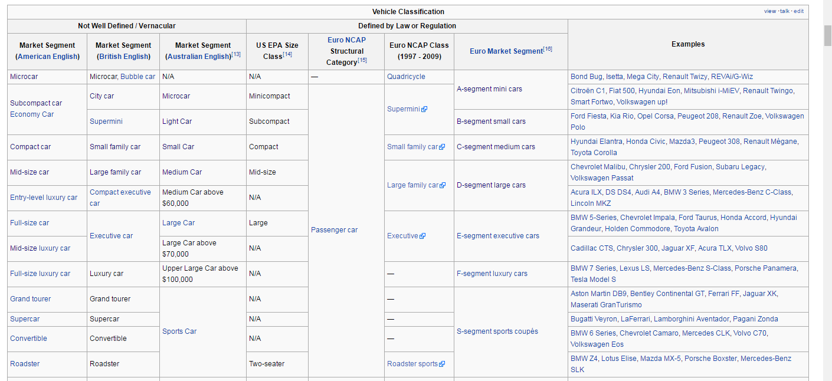This screenshot has height=381, width=832.
Task: Open the view link in table header
Action: click(770, 11)
